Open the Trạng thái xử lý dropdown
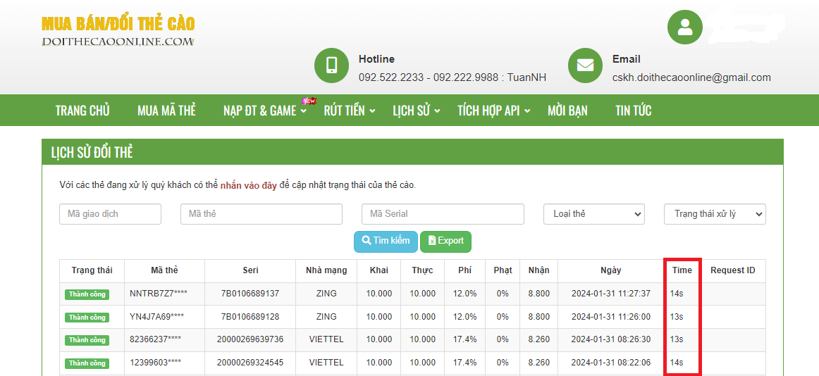This screenshot has width=819, height=376. click(715, 214)
